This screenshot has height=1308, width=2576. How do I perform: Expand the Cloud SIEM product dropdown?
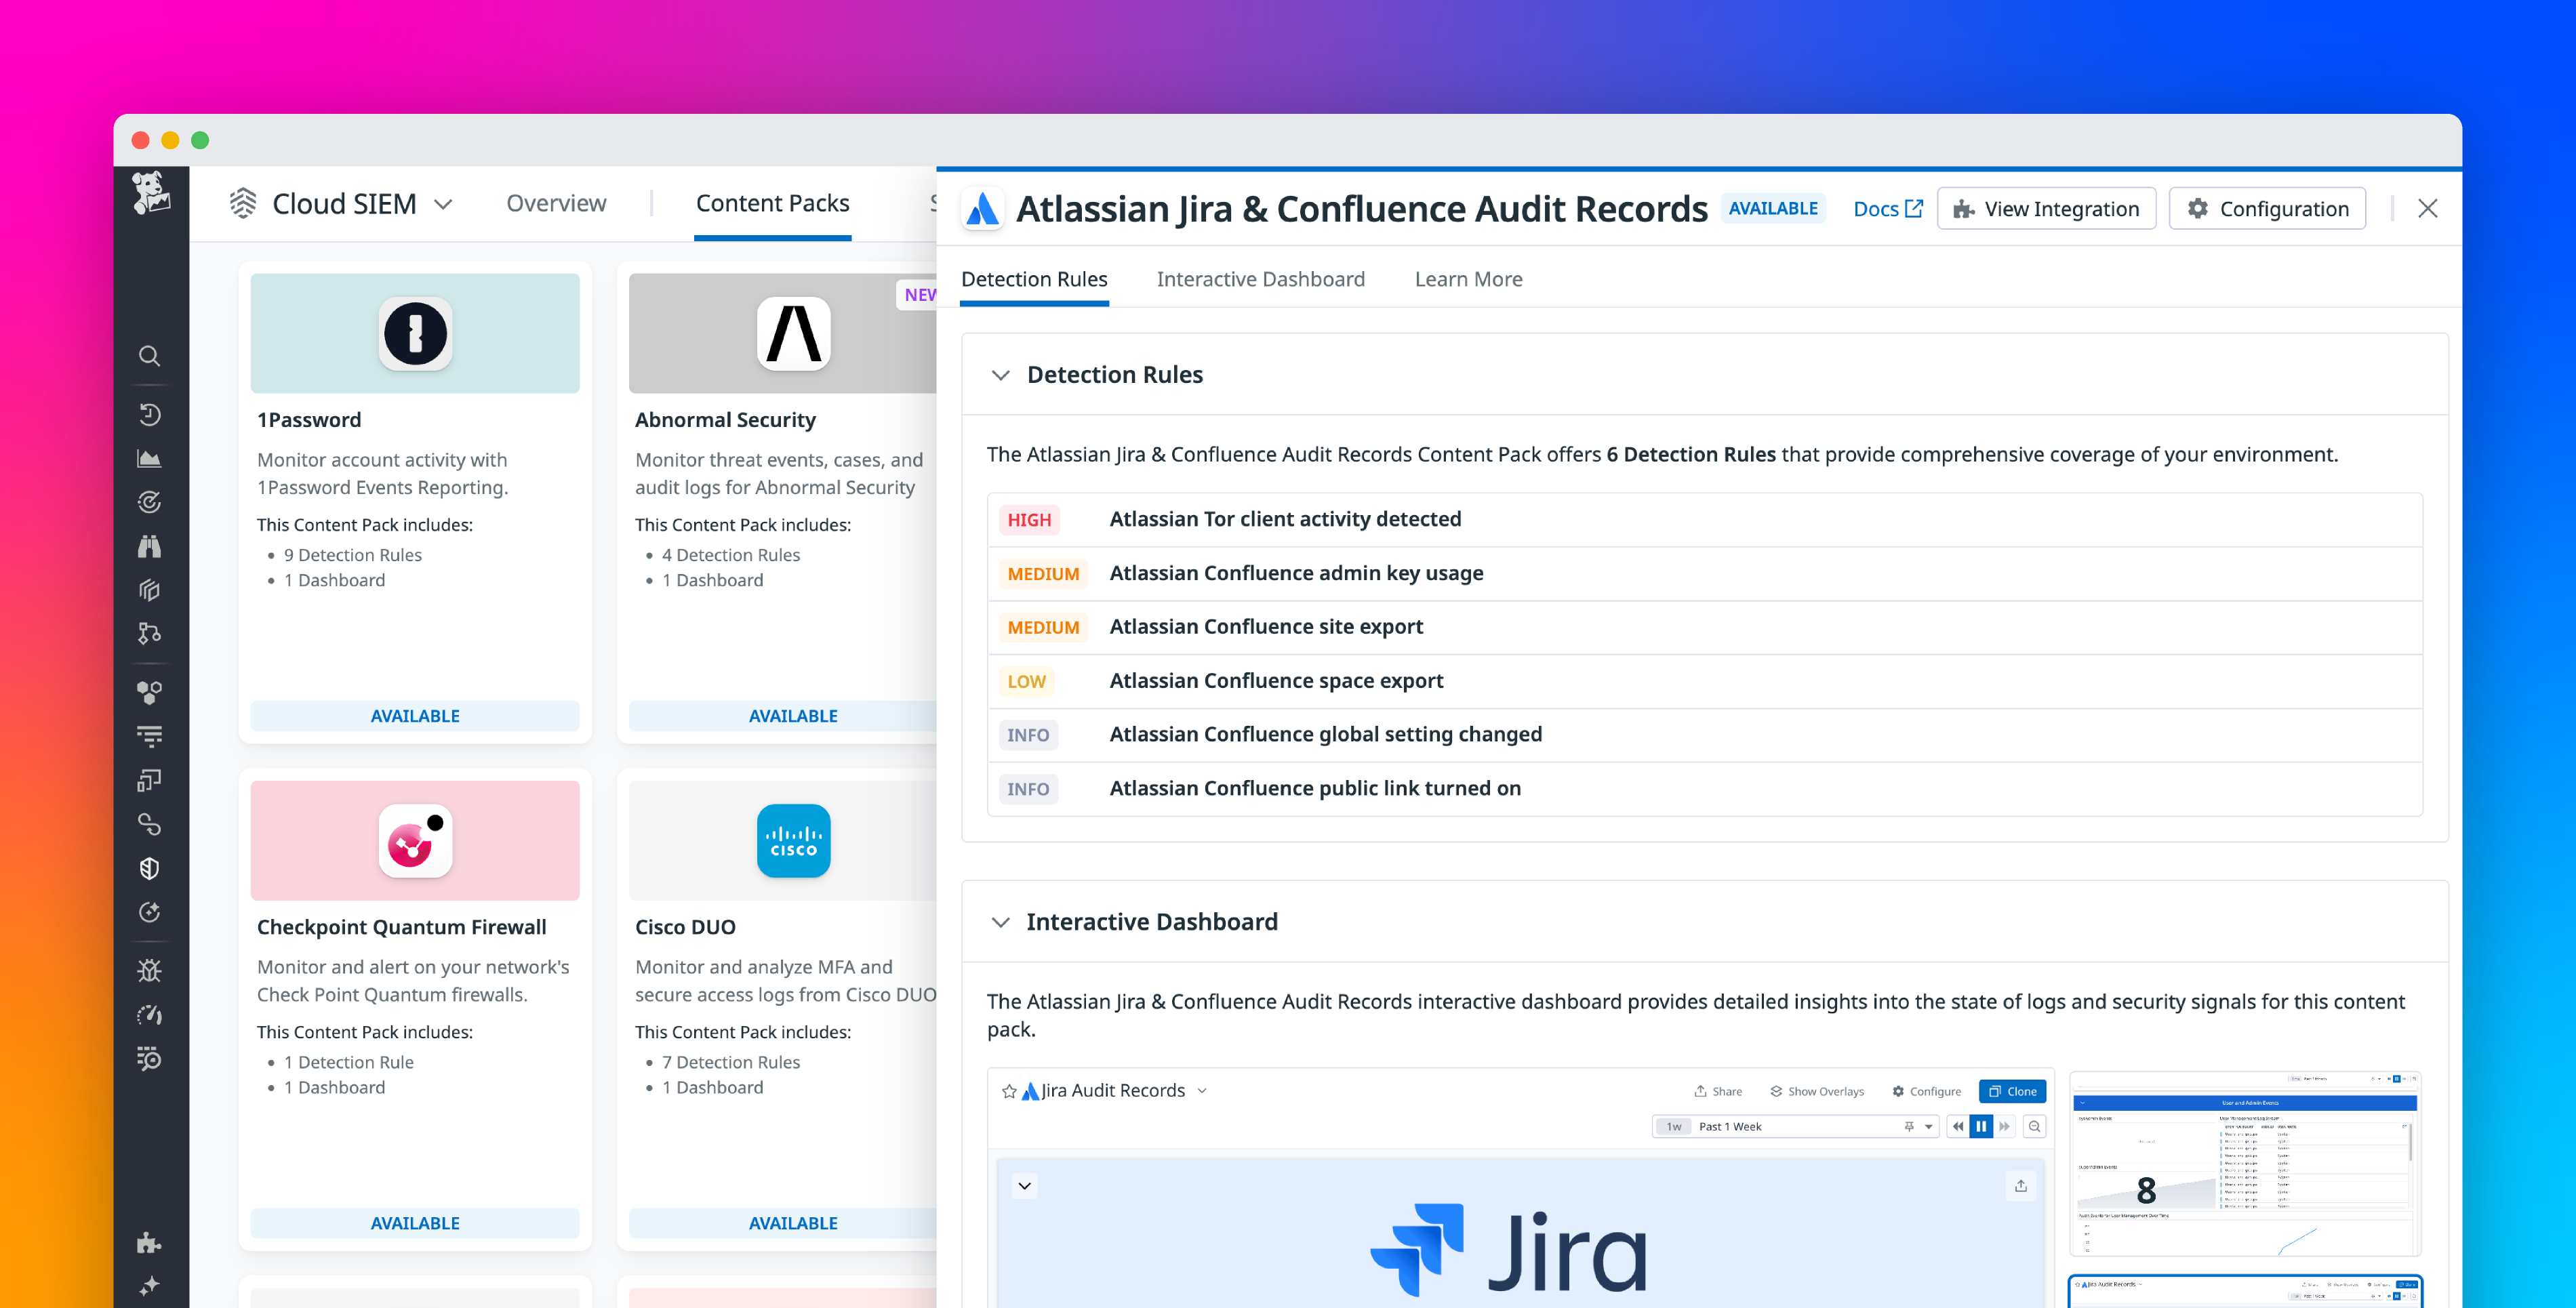coord(444,203)
